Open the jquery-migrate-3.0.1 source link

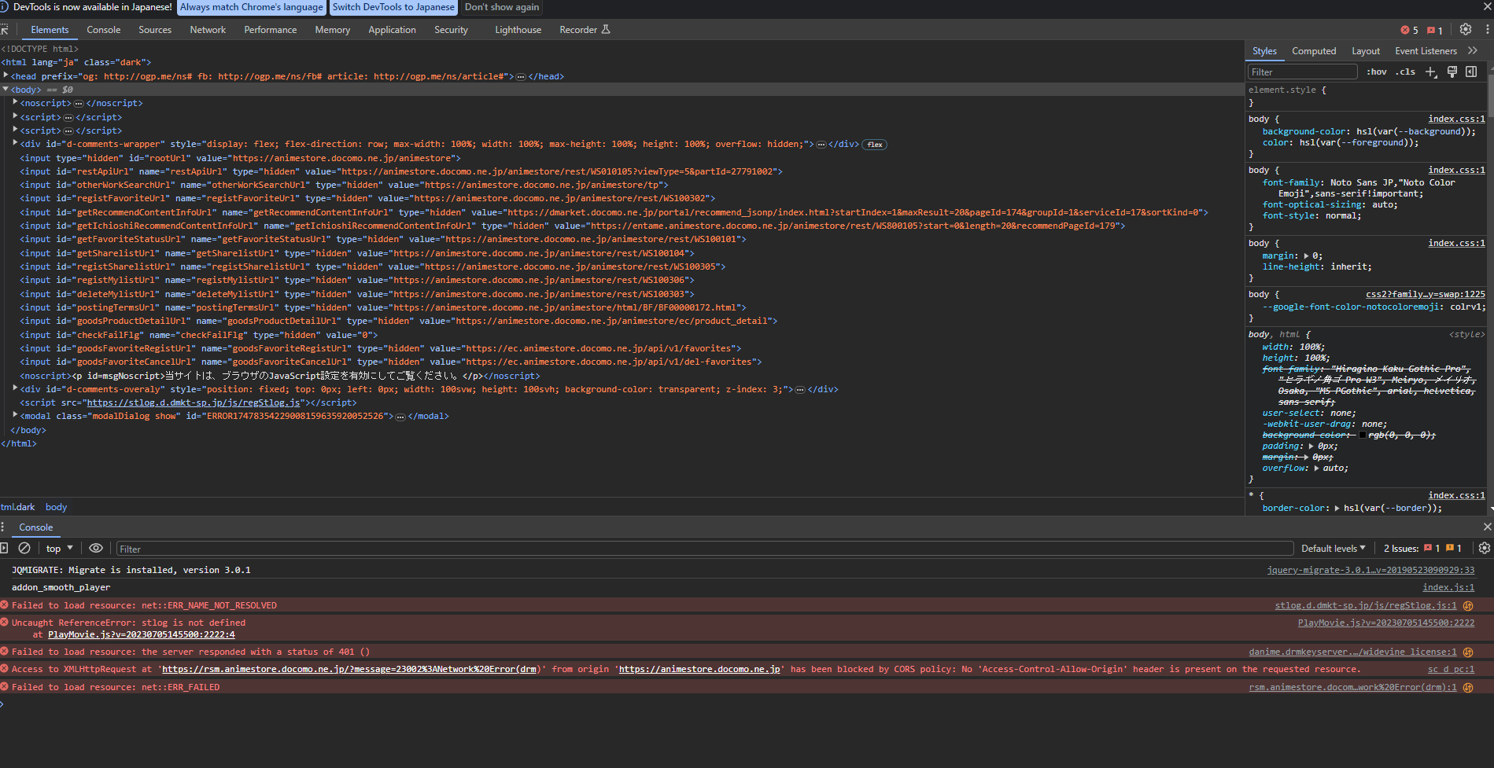tap(1370, 570)
